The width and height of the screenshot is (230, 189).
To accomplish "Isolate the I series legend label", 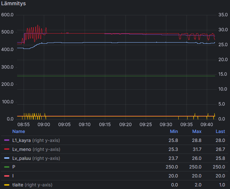I will pyautogui.click(x=13, y=176).
